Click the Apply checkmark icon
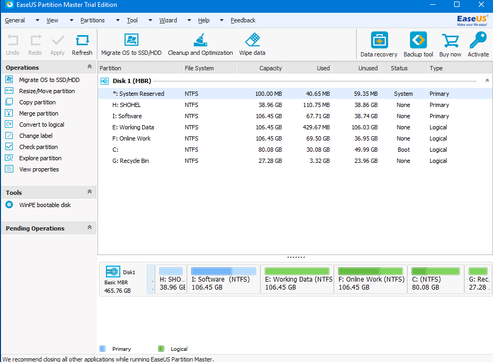 [x=58, y=40]
